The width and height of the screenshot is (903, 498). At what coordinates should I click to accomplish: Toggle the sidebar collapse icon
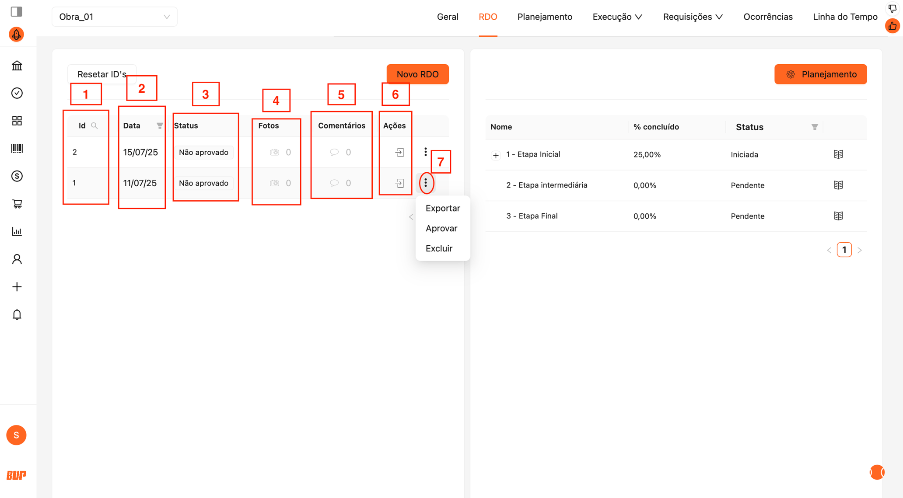(x=17, y=11)
